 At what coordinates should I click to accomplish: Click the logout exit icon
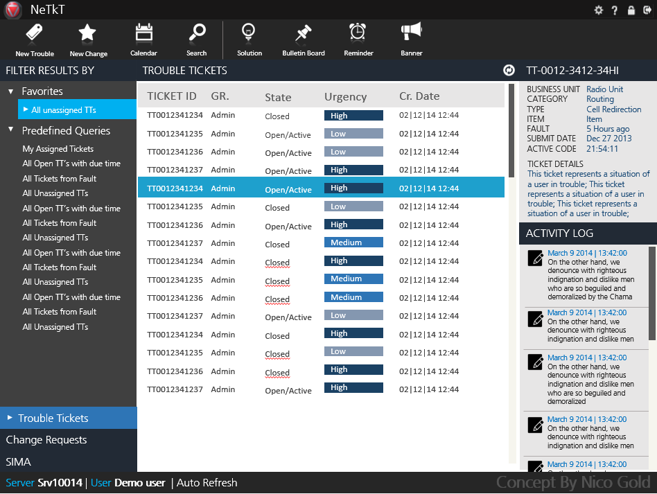647,10
